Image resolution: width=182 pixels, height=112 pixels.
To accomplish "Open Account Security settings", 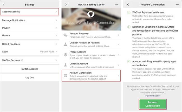I will pyautogui.click(x=29, y=12).
